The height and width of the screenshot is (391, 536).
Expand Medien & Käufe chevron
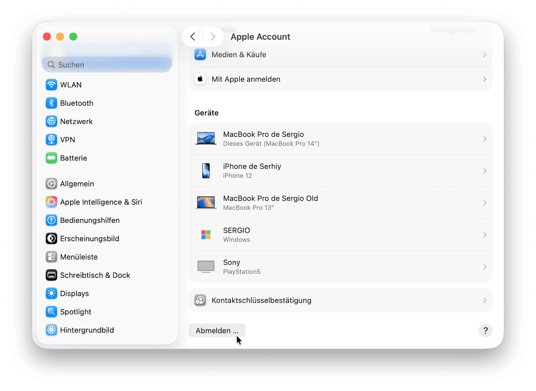click(x=484, y=55)
